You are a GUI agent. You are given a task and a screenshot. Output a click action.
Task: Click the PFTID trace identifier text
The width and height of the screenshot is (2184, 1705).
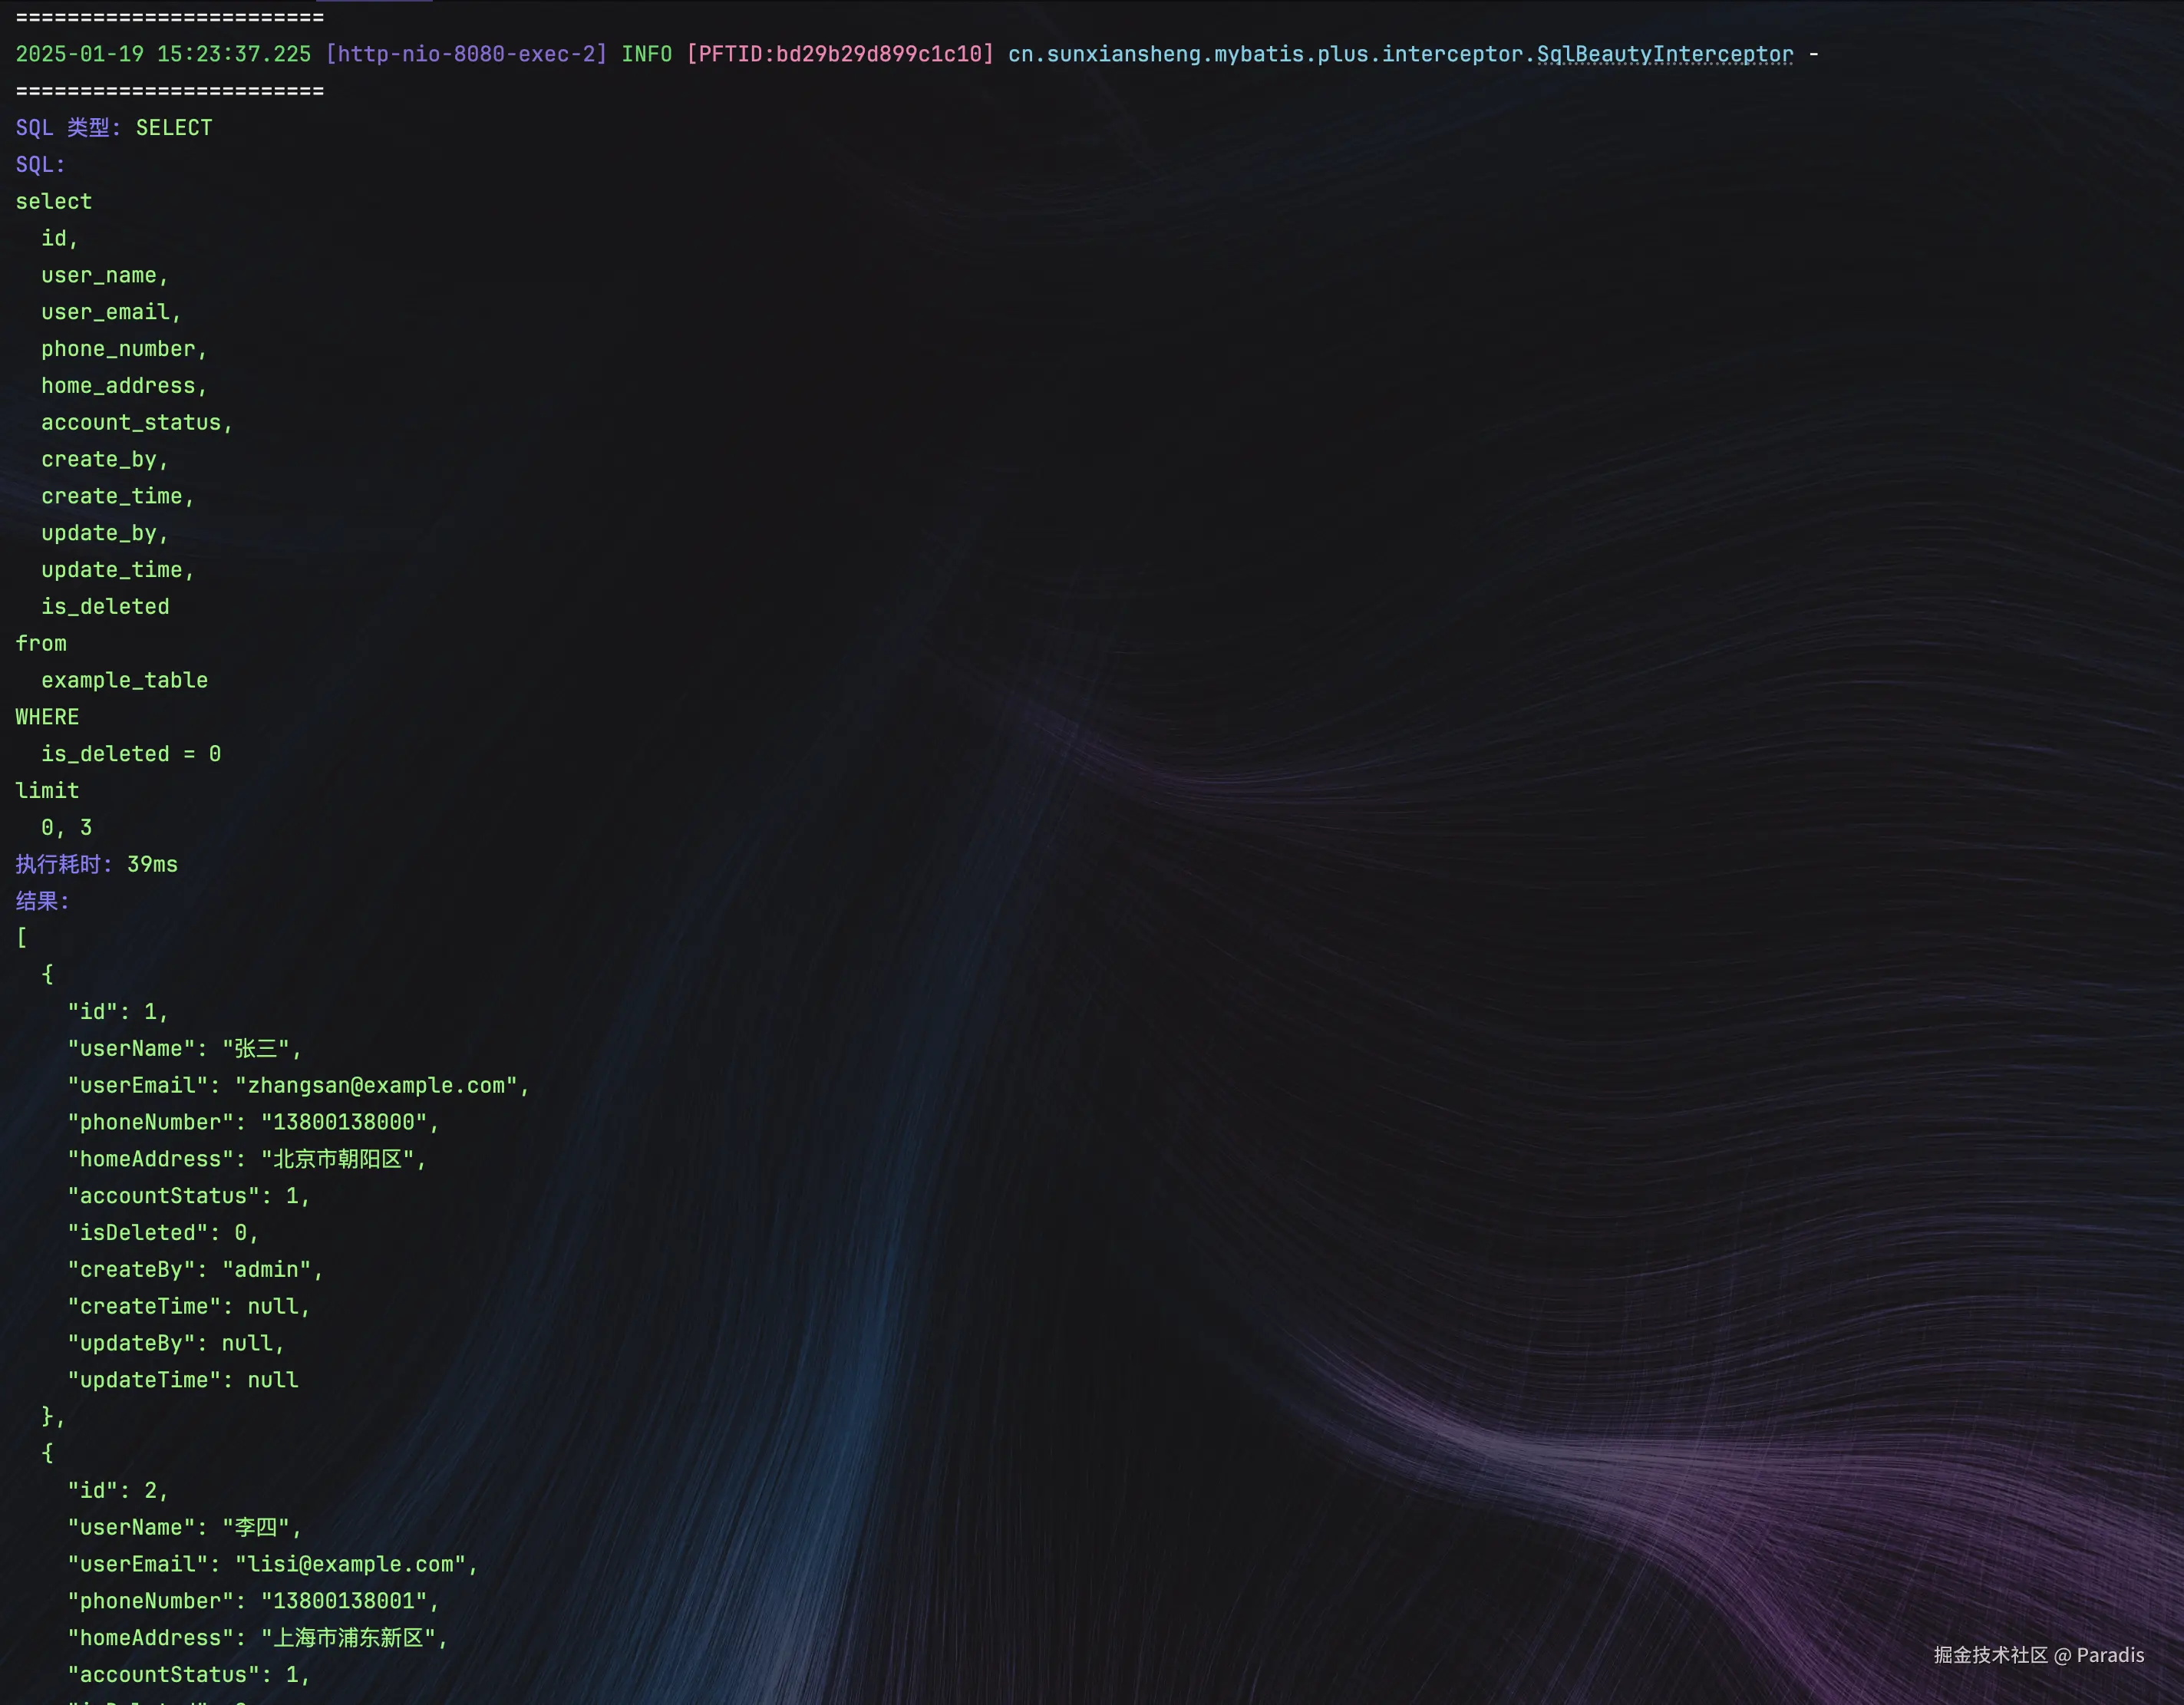[840, 54]
